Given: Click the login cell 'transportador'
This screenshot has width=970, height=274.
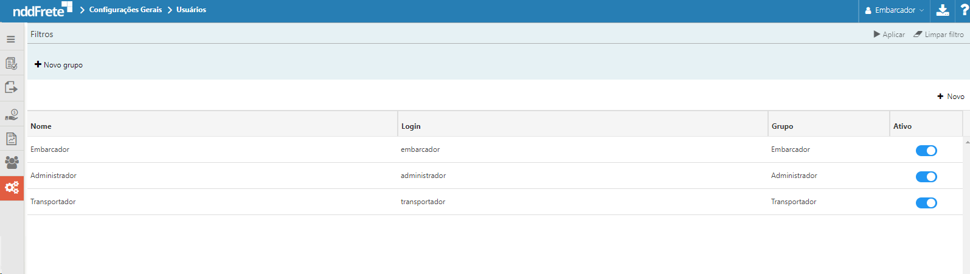Looking at the screenshot, I should pyautogui.click(x=423, y=202).
